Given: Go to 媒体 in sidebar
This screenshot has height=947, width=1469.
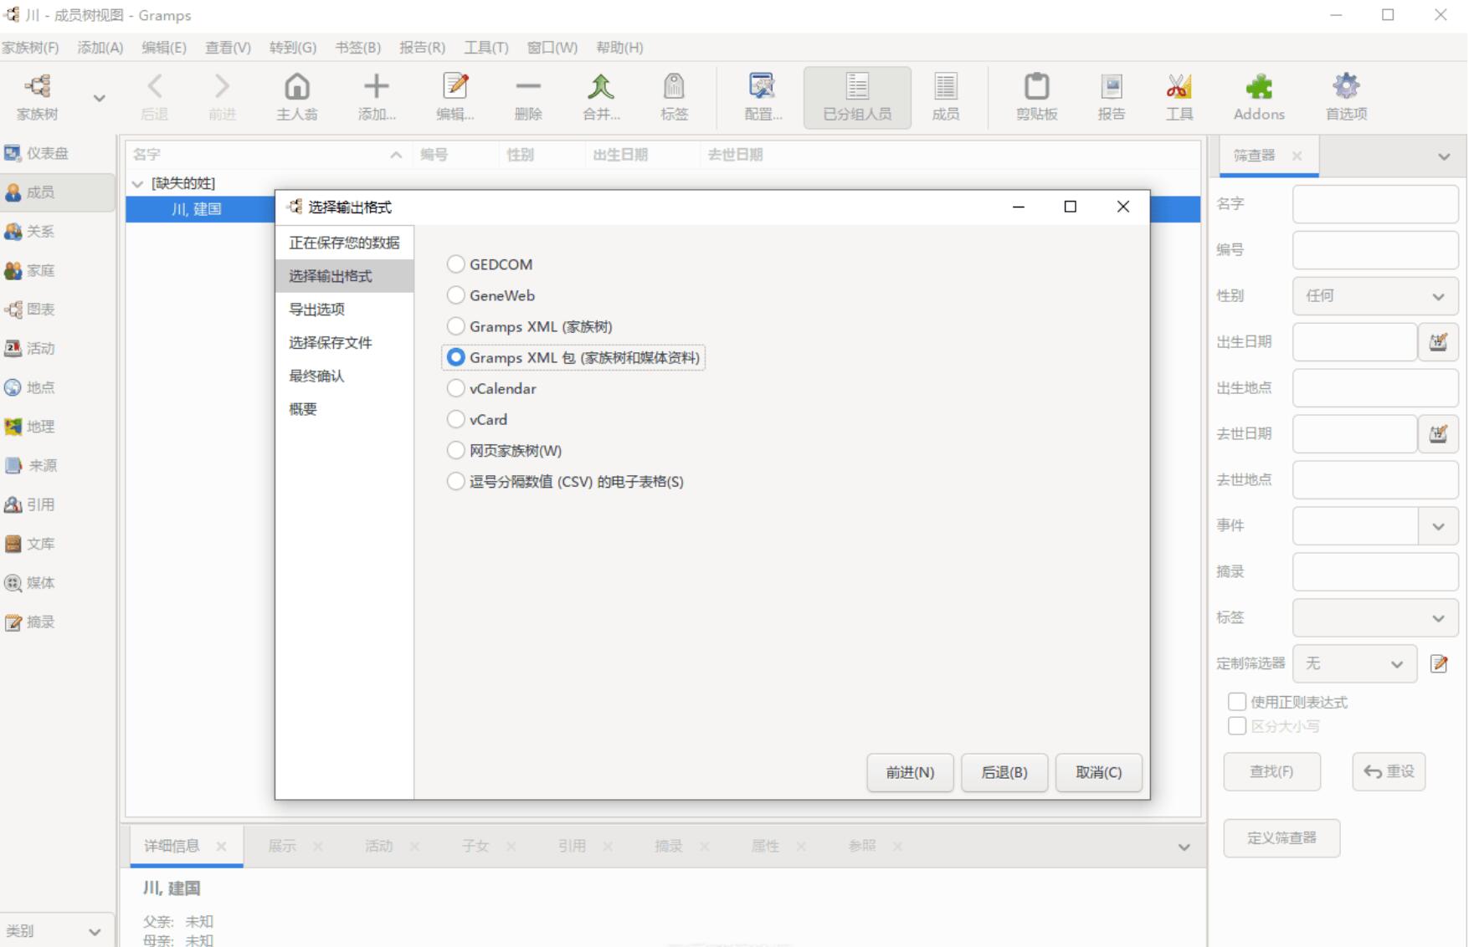Looking at the screenshot, I should point(57,583).
